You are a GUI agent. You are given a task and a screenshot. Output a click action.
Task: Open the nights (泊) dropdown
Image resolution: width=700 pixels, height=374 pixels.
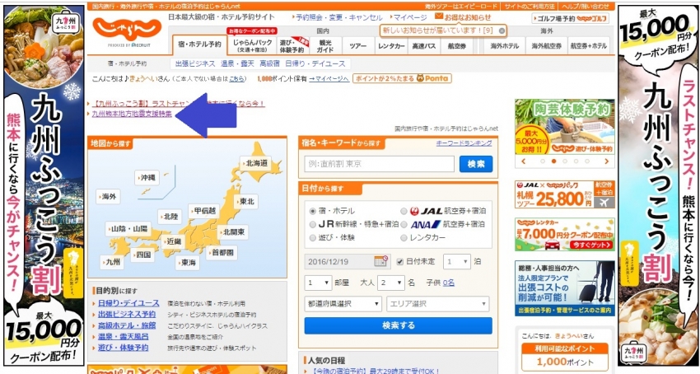coord(457,261)
